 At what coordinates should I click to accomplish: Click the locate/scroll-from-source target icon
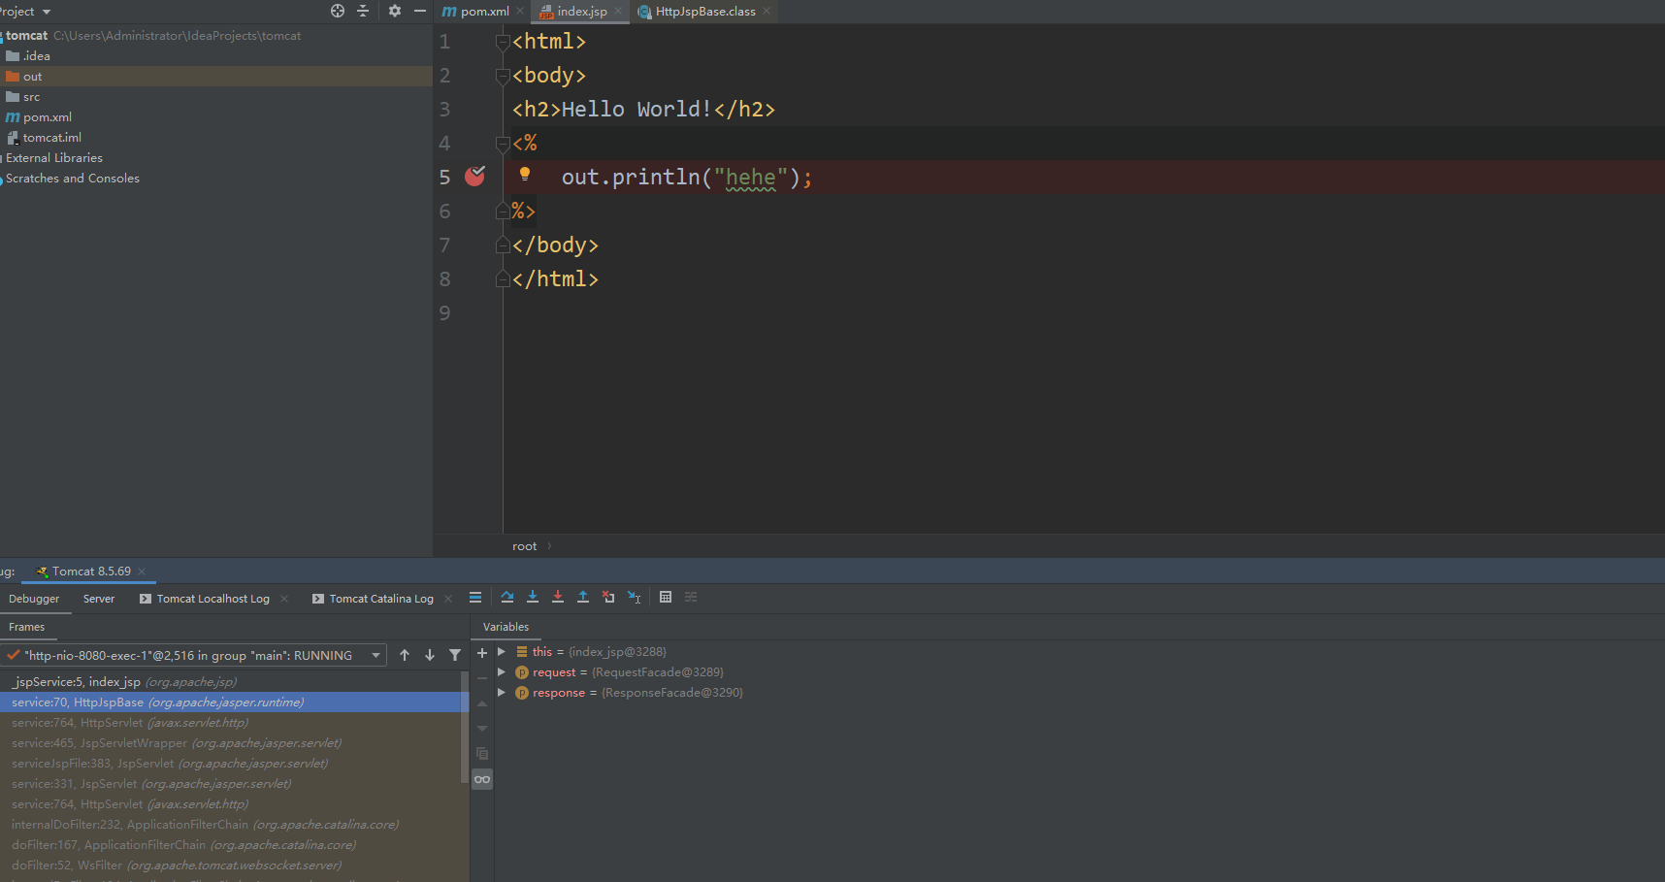coord(338,11)
